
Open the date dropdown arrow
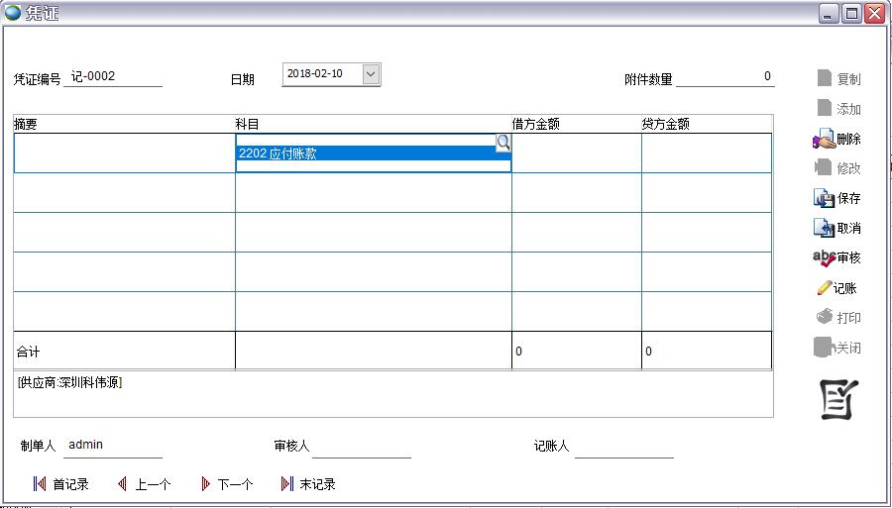tap(371, 74)
